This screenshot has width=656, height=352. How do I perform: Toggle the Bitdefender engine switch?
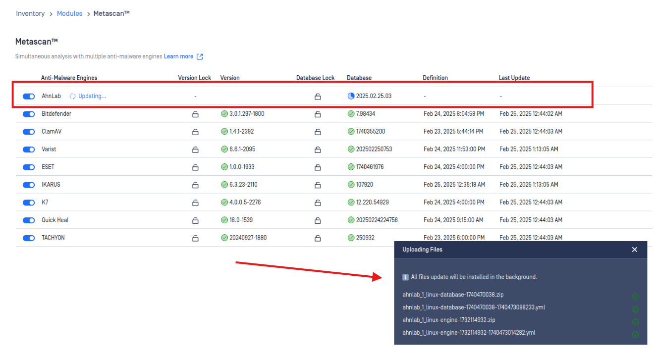29,114
